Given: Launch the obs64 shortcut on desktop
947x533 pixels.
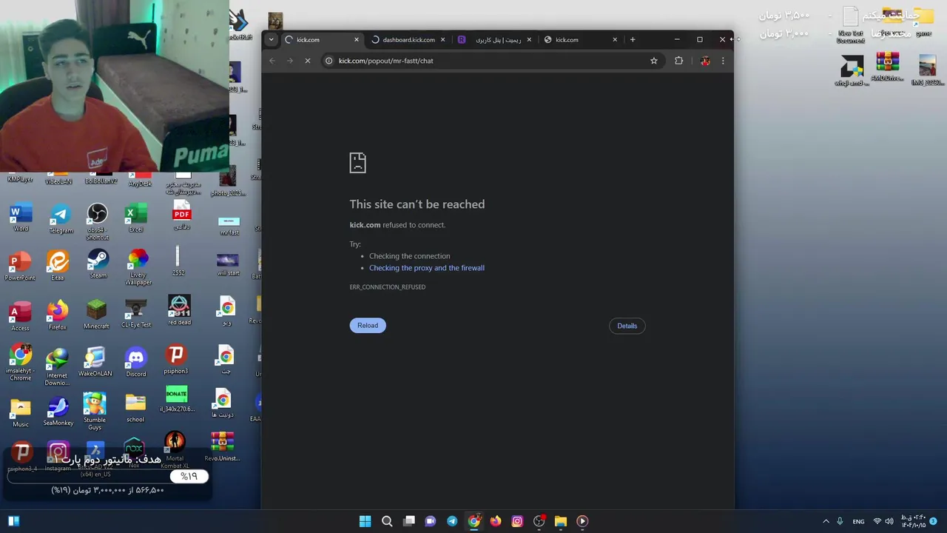Looking at the screenshot, I should click(97, 222).
